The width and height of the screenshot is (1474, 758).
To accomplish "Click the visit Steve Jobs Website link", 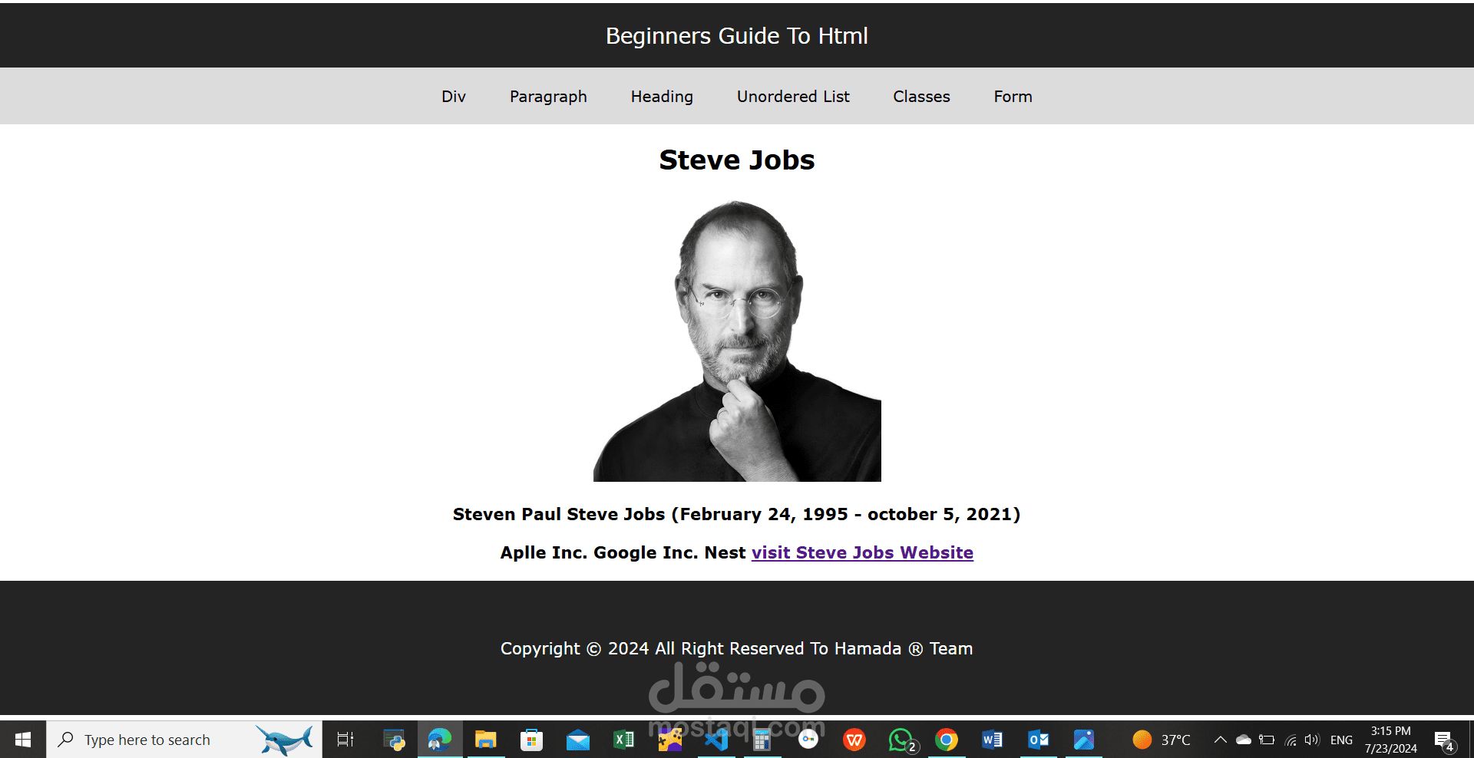I will [x=861, y=552].
